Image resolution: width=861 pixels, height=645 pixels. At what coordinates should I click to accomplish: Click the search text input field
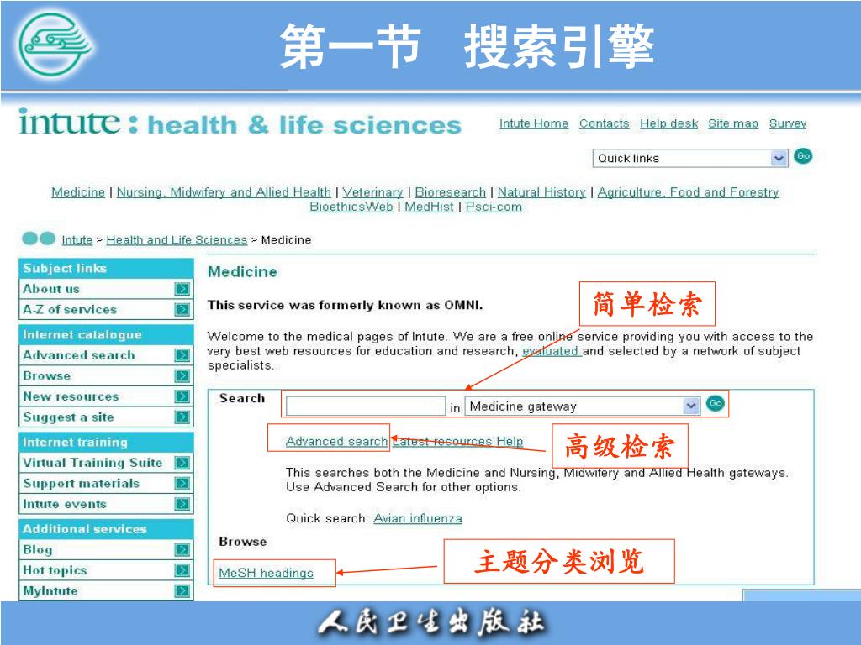[x=366, y=406]
